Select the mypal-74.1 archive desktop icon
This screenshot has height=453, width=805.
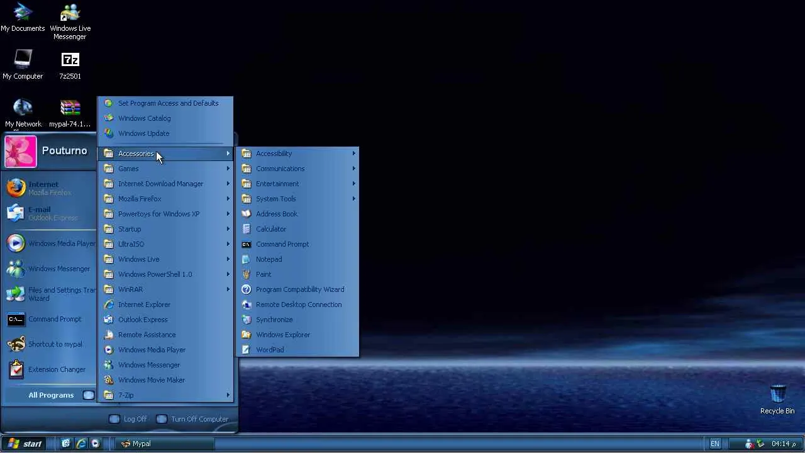(70, 113)
